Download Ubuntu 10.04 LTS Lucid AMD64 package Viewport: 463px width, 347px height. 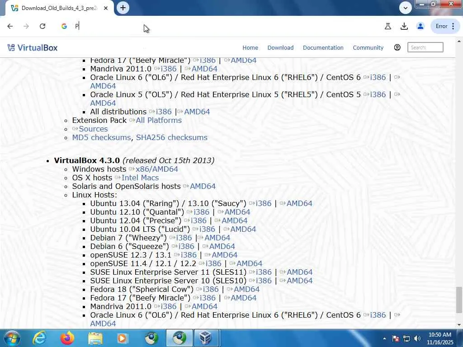coord(243,229)
